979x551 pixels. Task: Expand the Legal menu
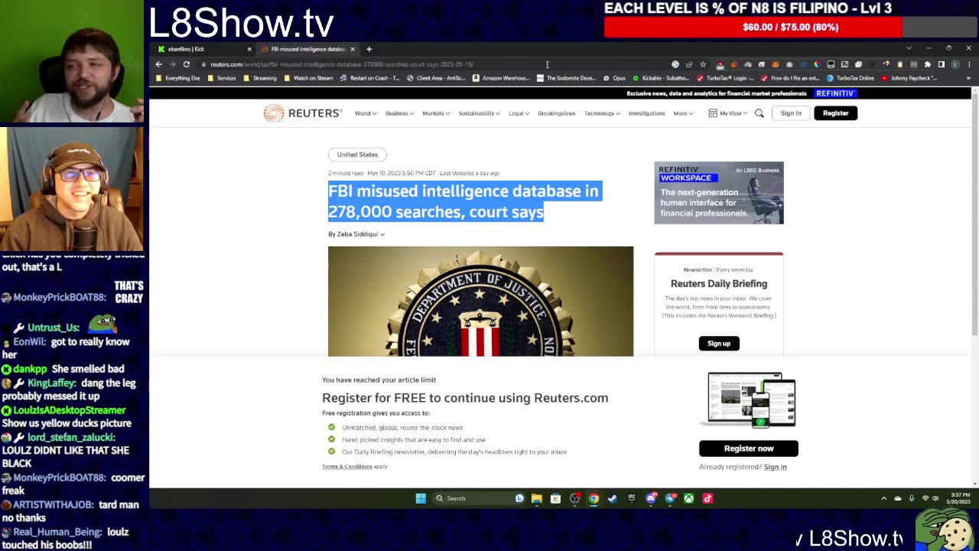click(x=519, y=113)
